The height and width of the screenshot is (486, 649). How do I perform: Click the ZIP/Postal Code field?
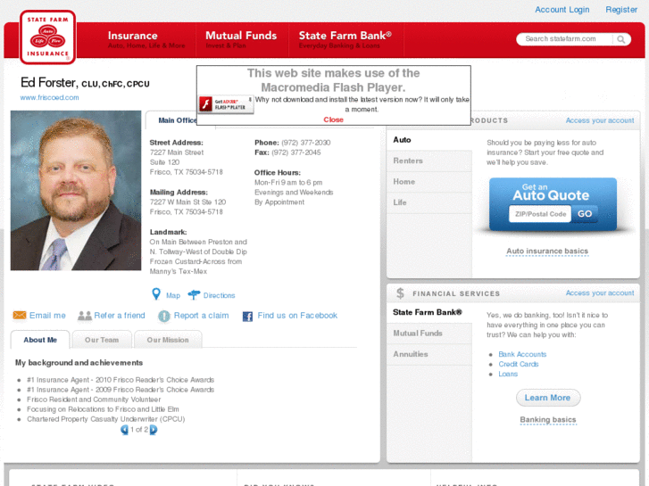pos(540,214)
